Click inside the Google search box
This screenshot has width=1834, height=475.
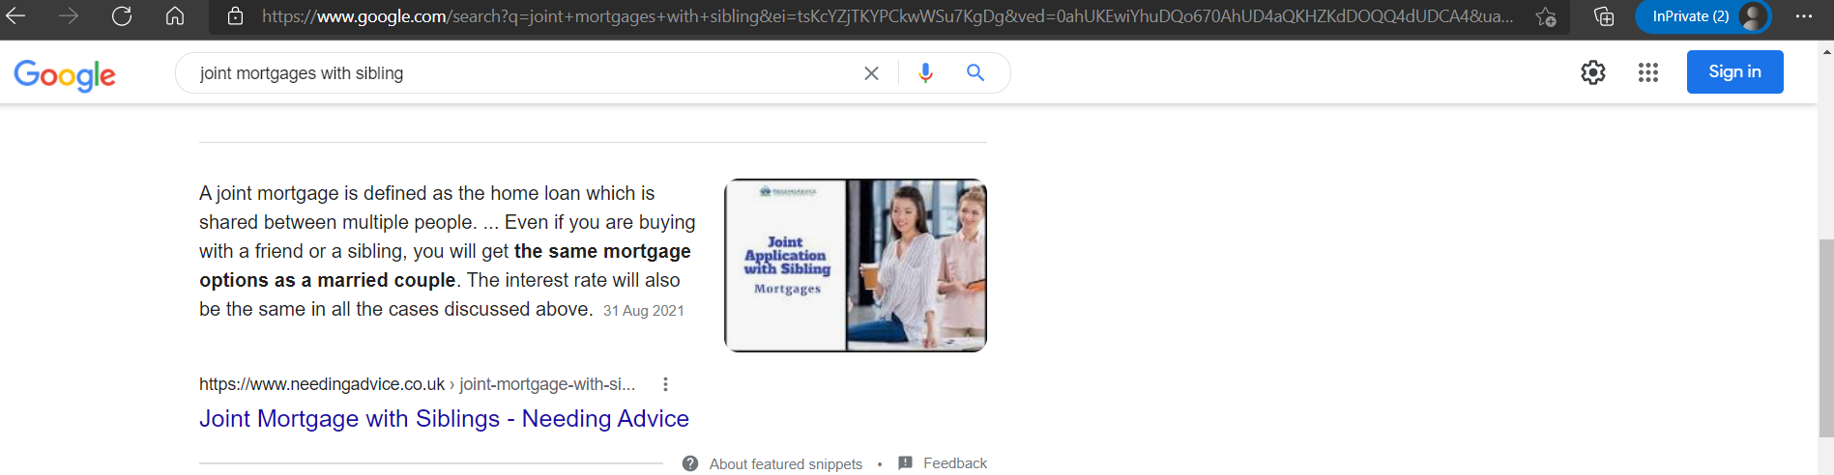[522, 73]
